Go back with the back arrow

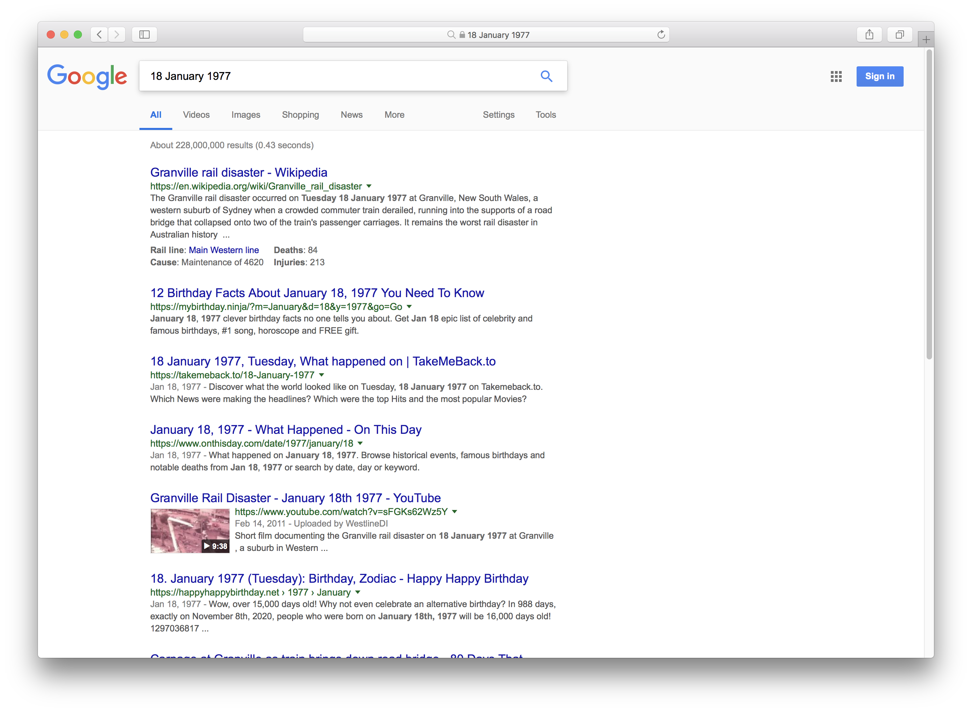tap(99, 35)
